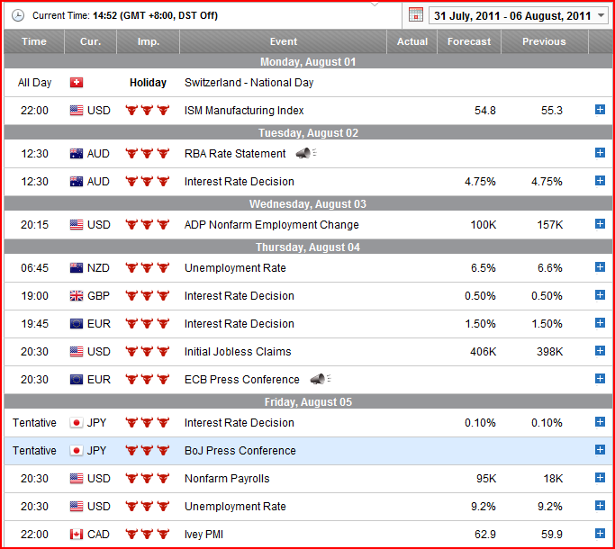
Task: Sort by the Time column header
Action: coord(34,41)
